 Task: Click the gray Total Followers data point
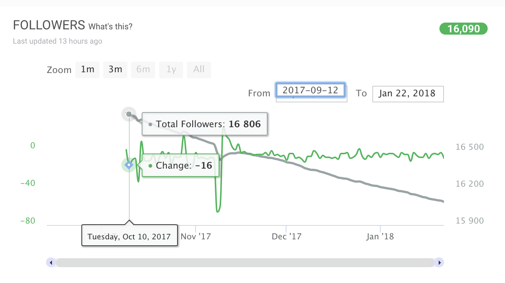click(129, 114)
